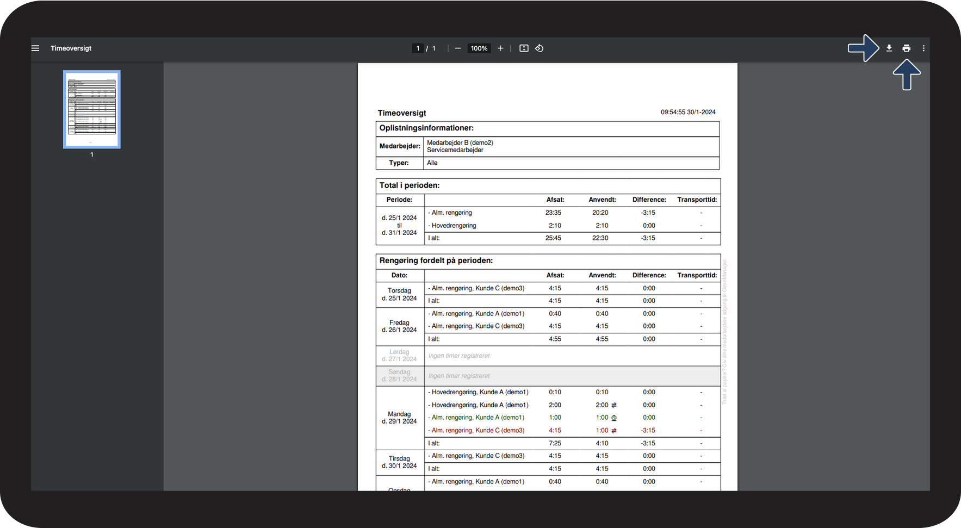Download the Timeoversigt PDF
Viewport: 961px width, 528px height.
(889, 48)
